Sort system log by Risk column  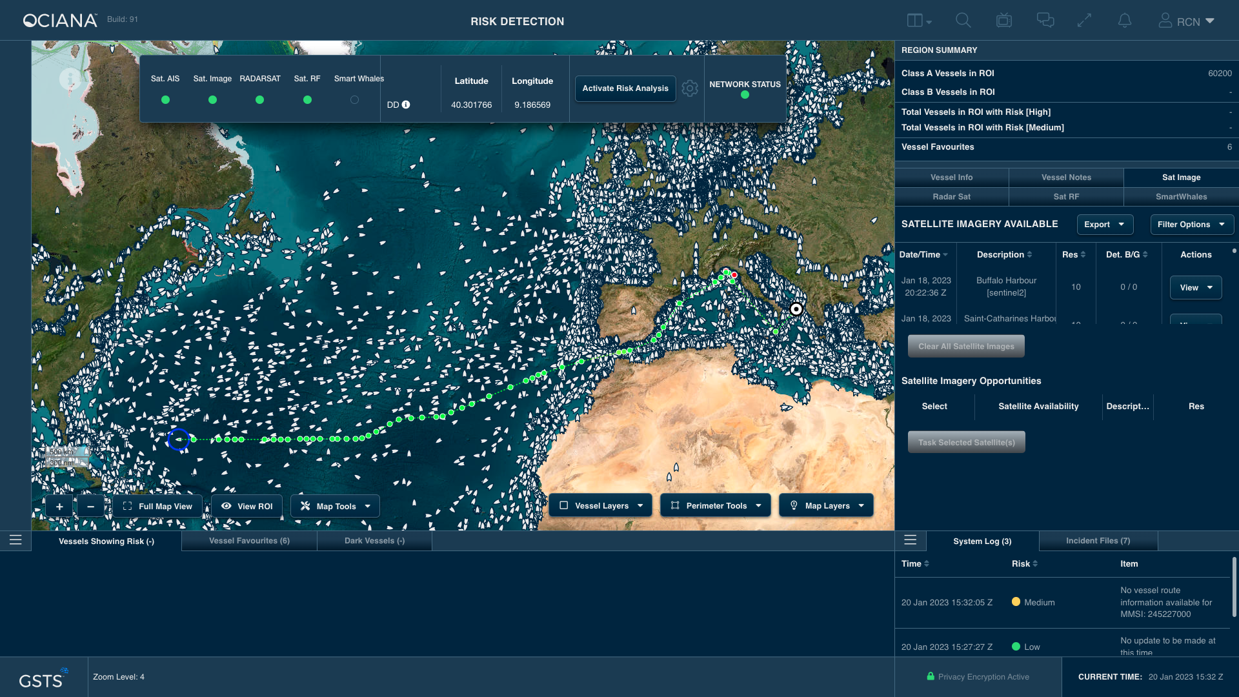click(1025, 564)
